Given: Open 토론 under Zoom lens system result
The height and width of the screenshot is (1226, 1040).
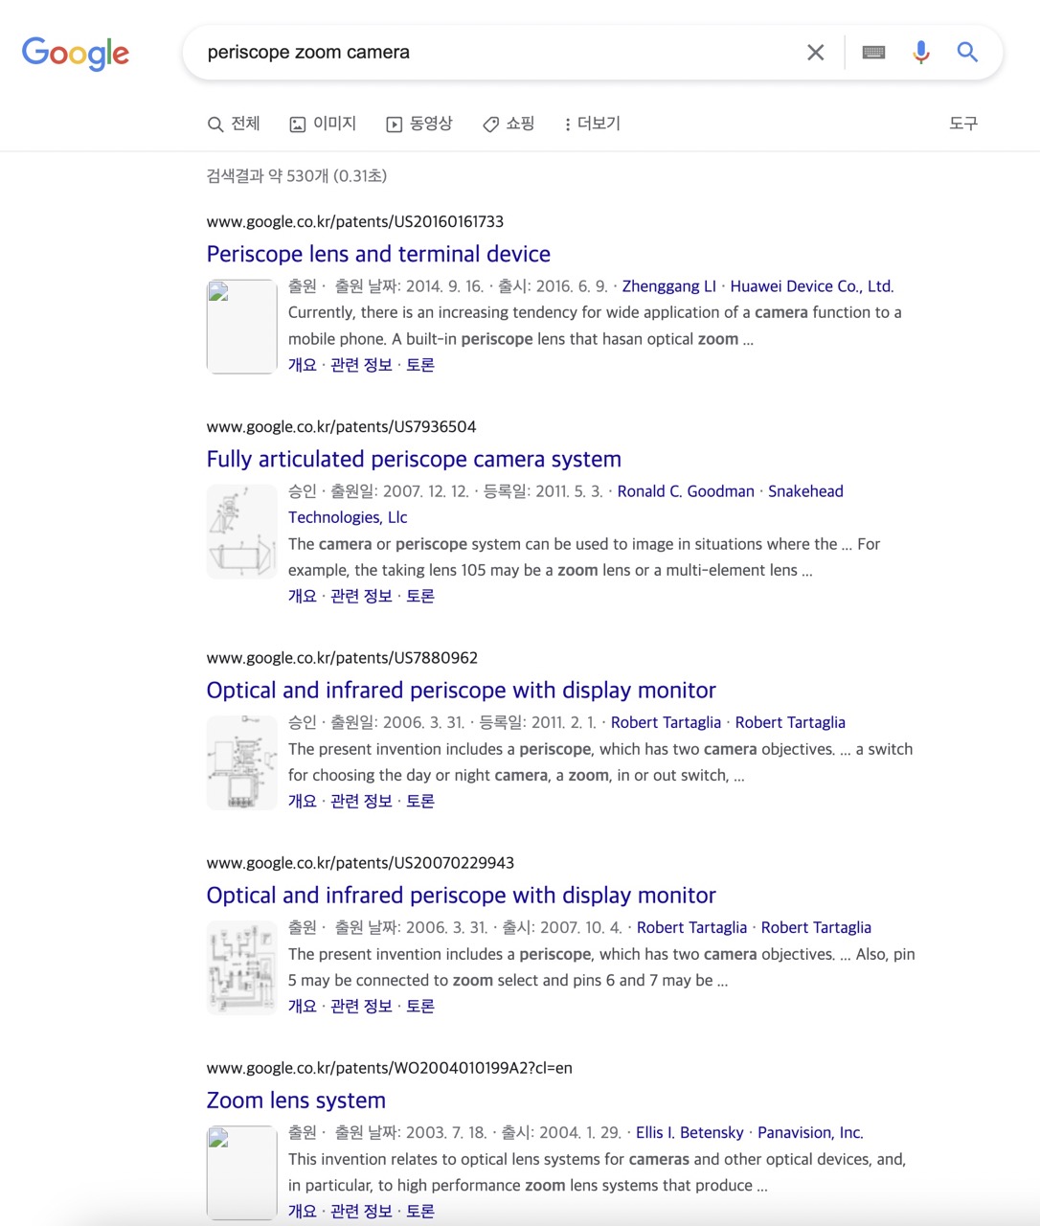Looking at the screenshot, I should 420,1211.
